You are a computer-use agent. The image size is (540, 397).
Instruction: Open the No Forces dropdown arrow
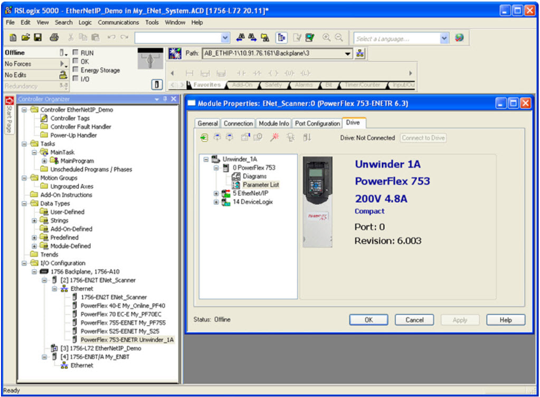(x=63, y=64)
